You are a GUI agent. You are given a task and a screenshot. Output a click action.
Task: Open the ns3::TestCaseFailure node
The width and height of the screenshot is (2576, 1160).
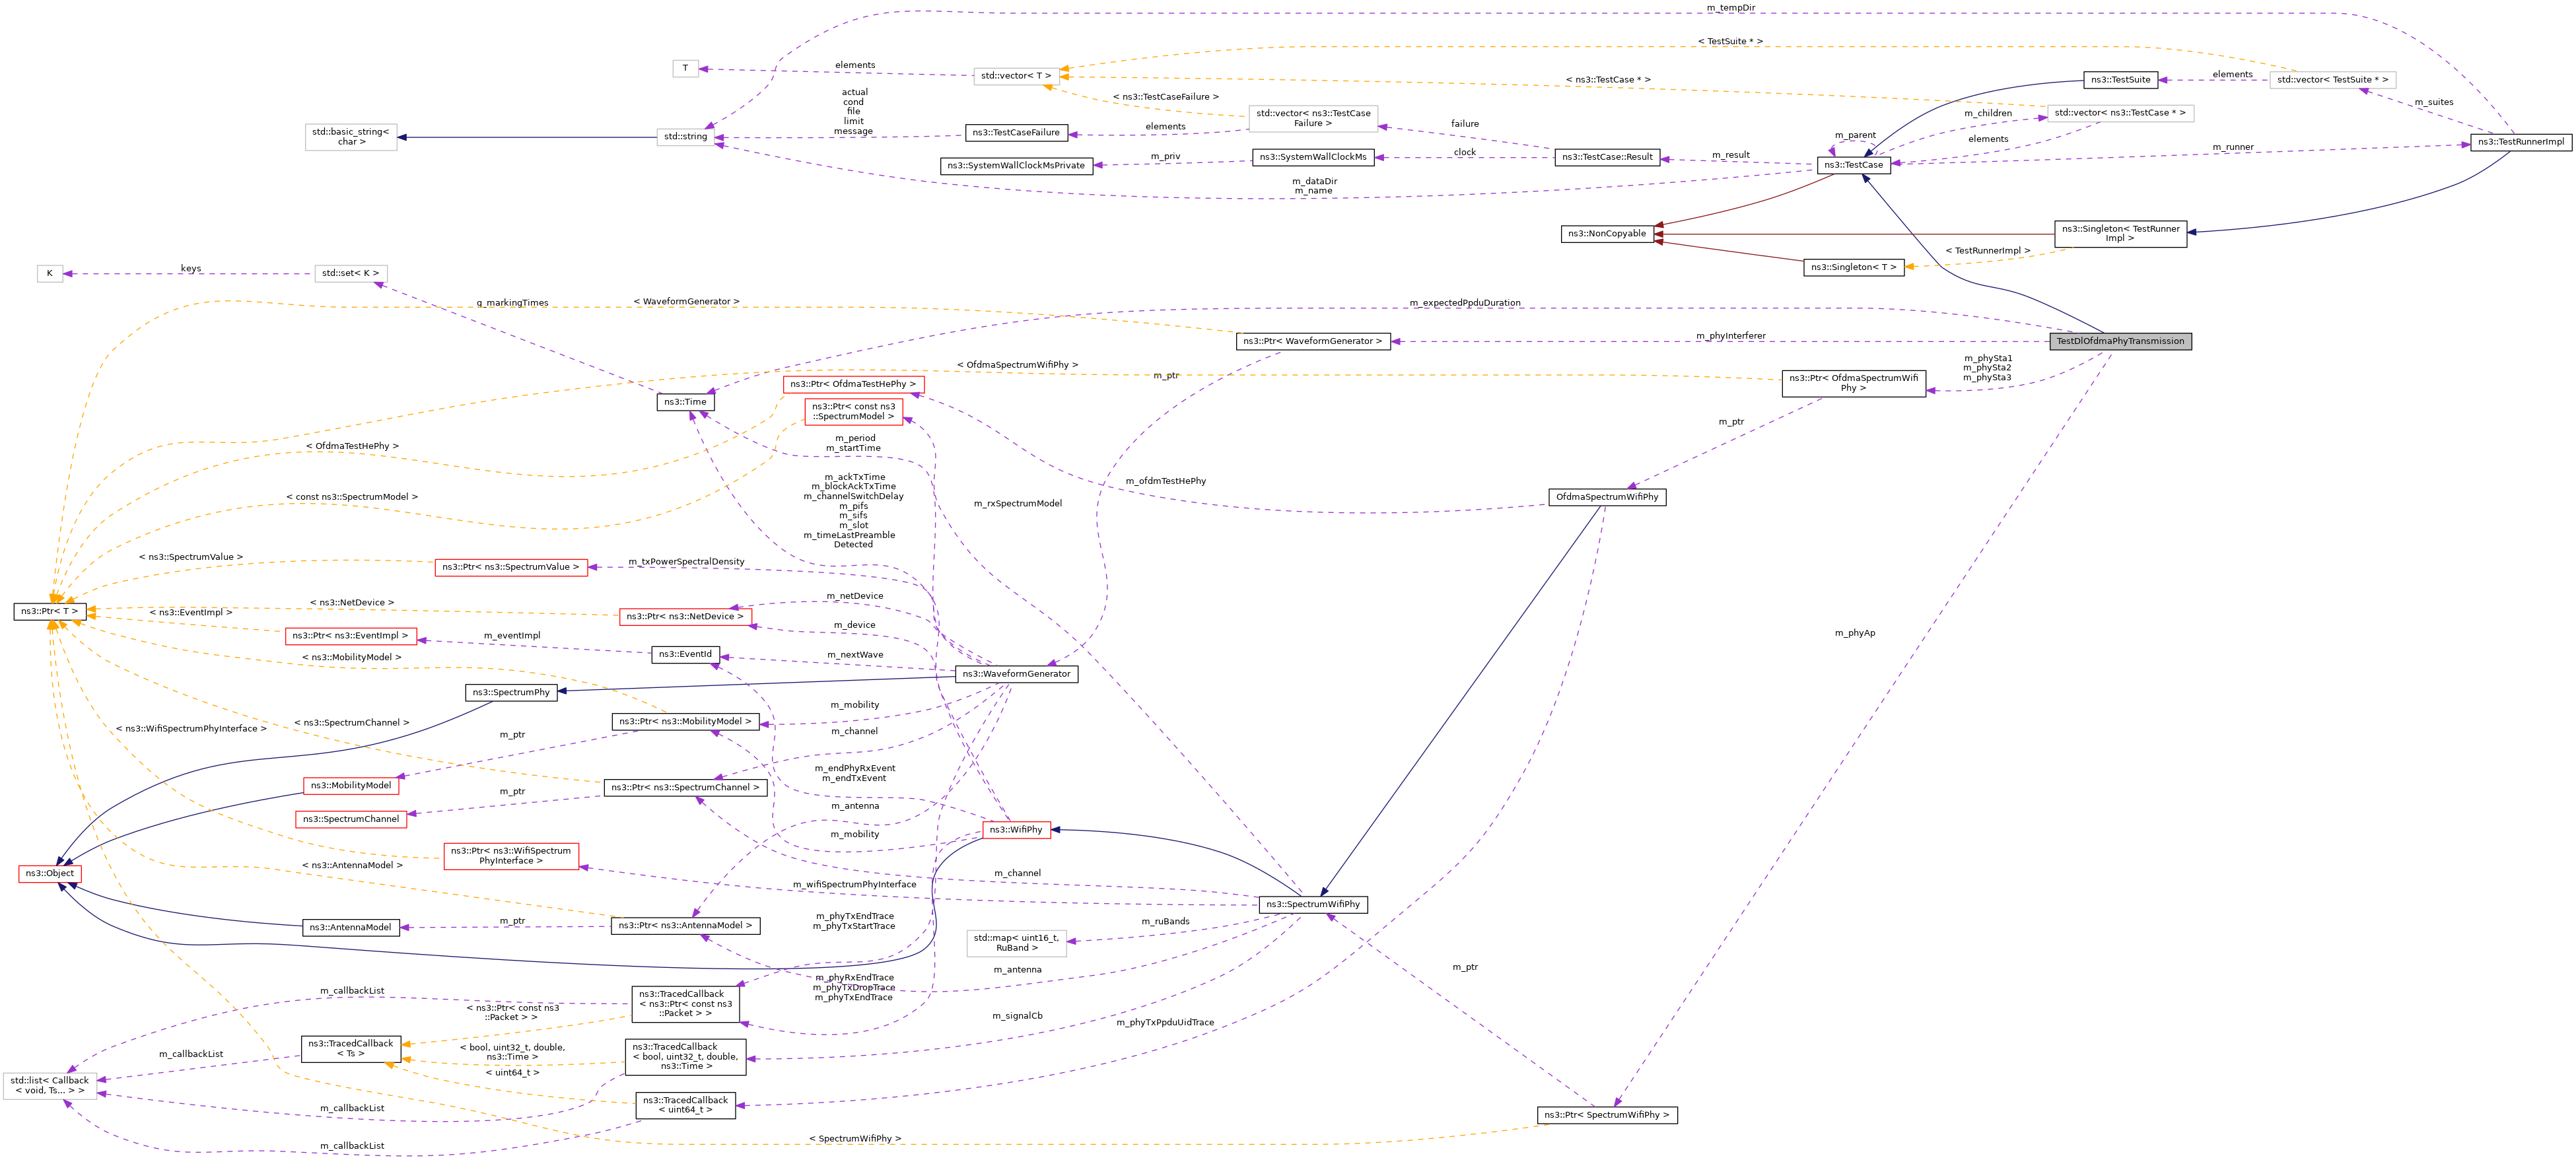tap(1016, 133)
